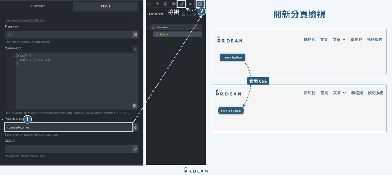Click the trash icon in Structure panel

(194, 14)
